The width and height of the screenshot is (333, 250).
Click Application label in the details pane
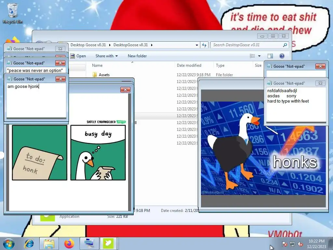tap(69, 216)
